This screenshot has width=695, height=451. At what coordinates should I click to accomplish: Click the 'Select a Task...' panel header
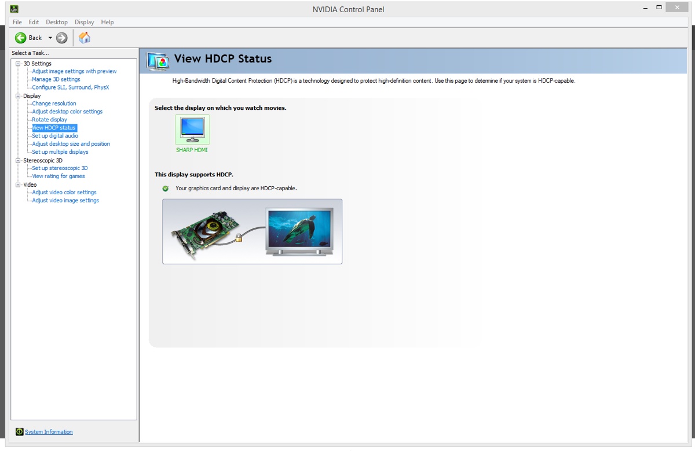coord(31,53)
